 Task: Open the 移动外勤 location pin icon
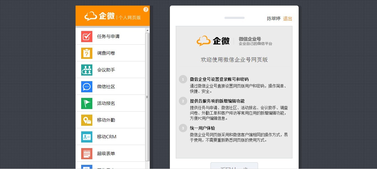87,120
